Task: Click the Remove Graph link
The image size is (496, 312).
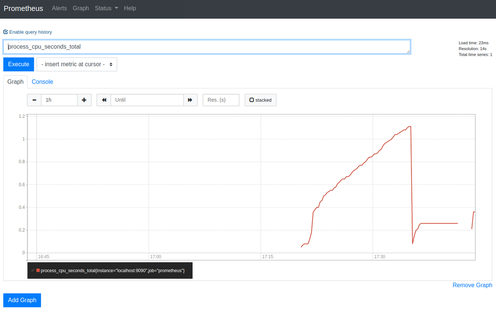Action: pos(472,285)
